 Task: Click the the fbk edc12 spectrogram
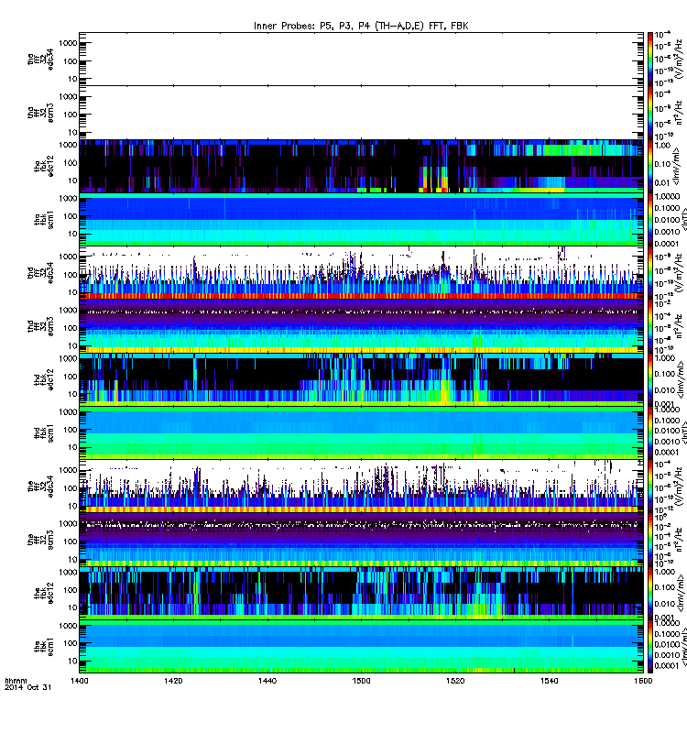tap(361, 594)
